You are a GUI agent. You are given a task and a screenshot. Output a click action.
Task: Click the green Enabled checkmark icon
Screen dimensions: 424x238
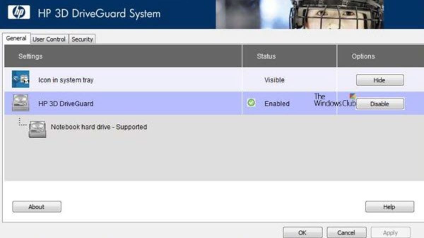coord(251,103)
